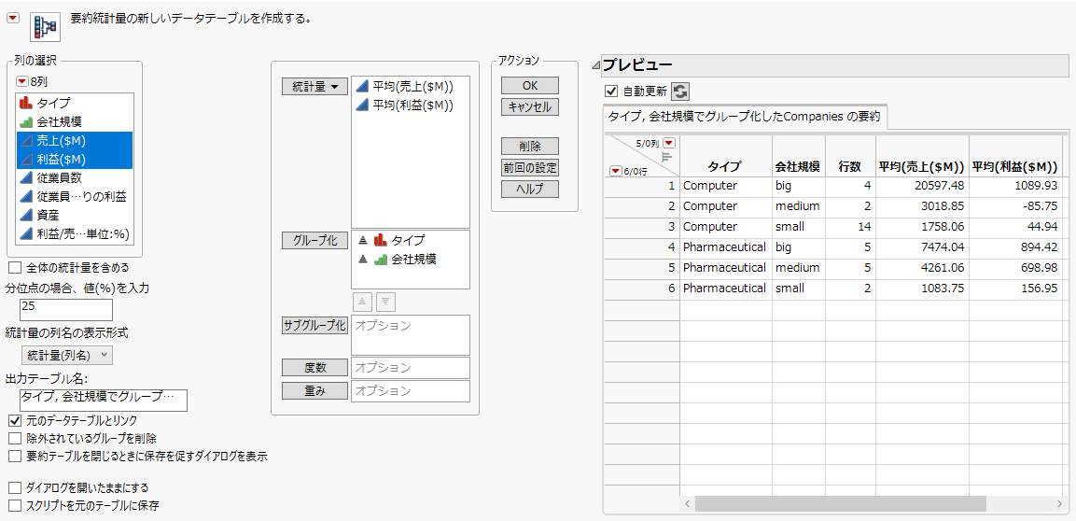Click the タイプ column header in preview
The height and width of the screenshot is (521, 1076).
click(x=725, y=167)
